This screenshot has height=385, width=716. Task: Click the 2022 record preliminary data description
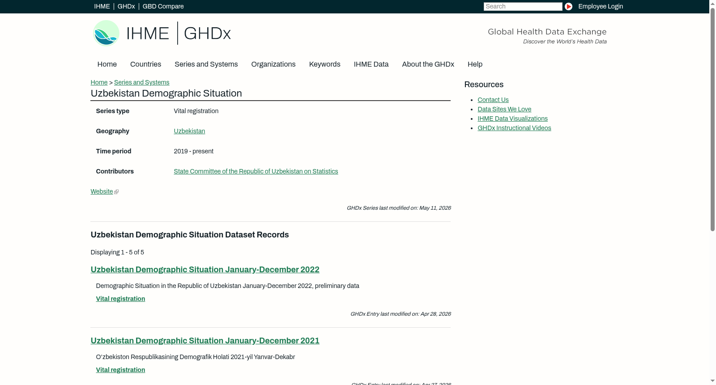(228, 286)
